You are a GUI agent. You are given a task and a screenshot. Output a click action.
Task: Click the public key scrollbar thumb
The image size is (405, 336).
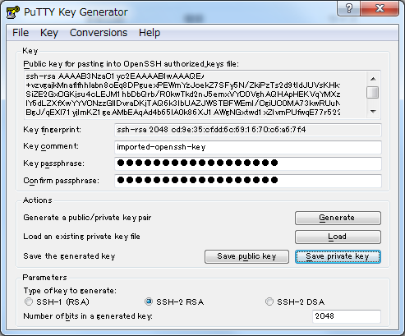point(373,92)
